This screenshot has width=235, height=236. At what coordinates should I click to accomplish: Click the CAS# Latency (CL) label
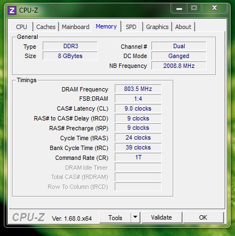click(83, 109)
